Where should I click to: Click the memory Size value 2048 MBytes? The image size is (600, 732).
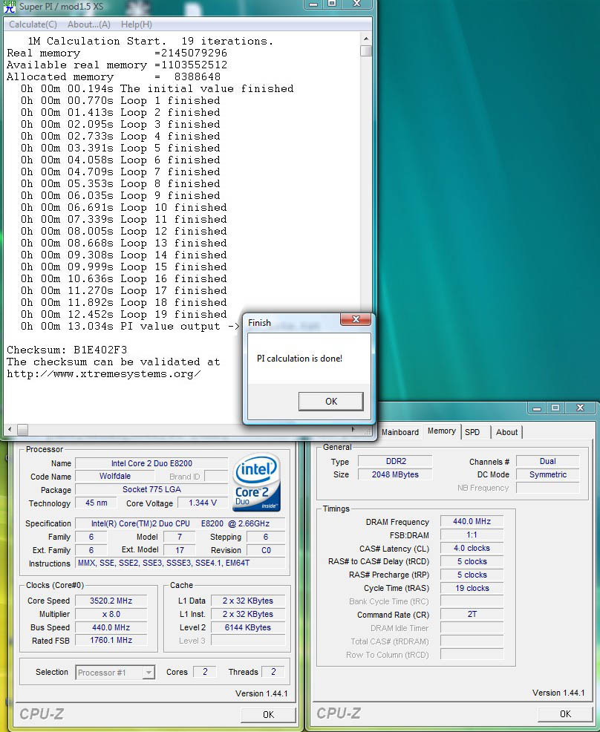coord(395,474)
